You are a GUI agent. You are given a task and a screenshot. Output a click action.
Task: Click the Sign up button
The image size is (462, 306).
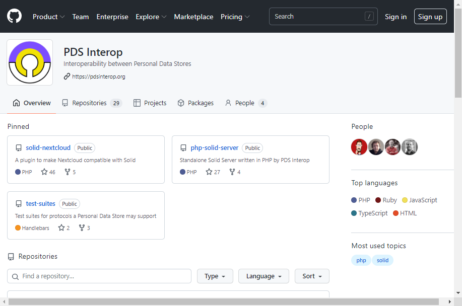coord(430,17)
